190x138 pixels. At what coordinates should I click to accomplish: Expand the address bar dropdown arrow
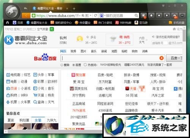(x=90, y=16)
